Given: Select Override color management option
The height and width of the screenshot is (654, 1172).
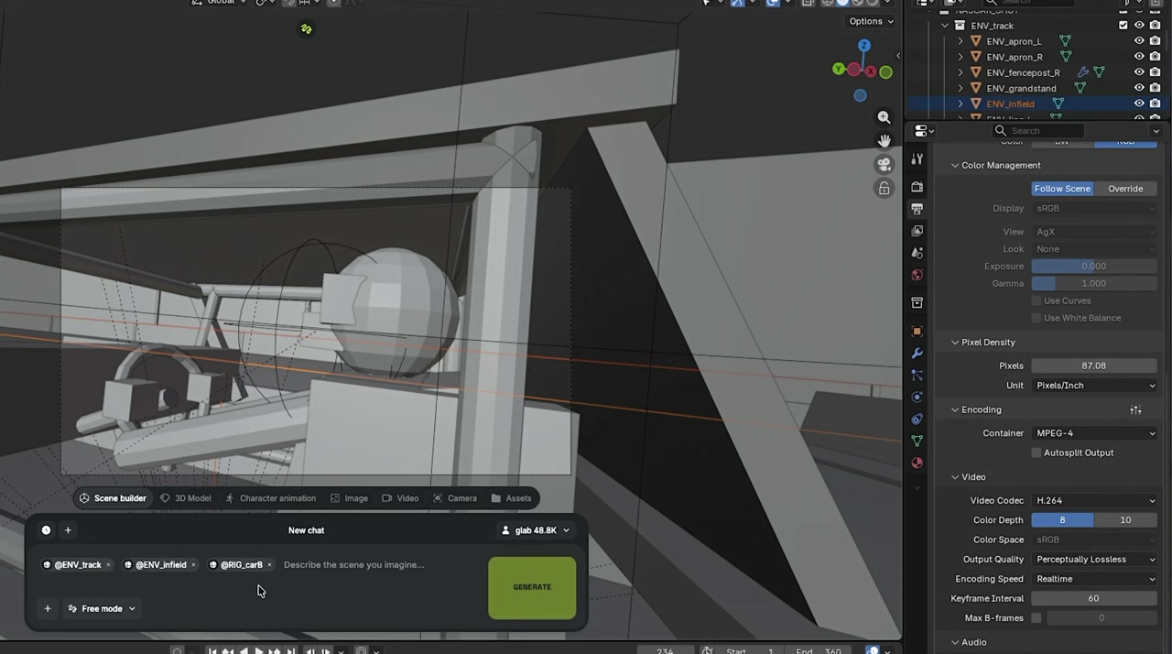Looking at the screenshot, I should pos(1125,189).
